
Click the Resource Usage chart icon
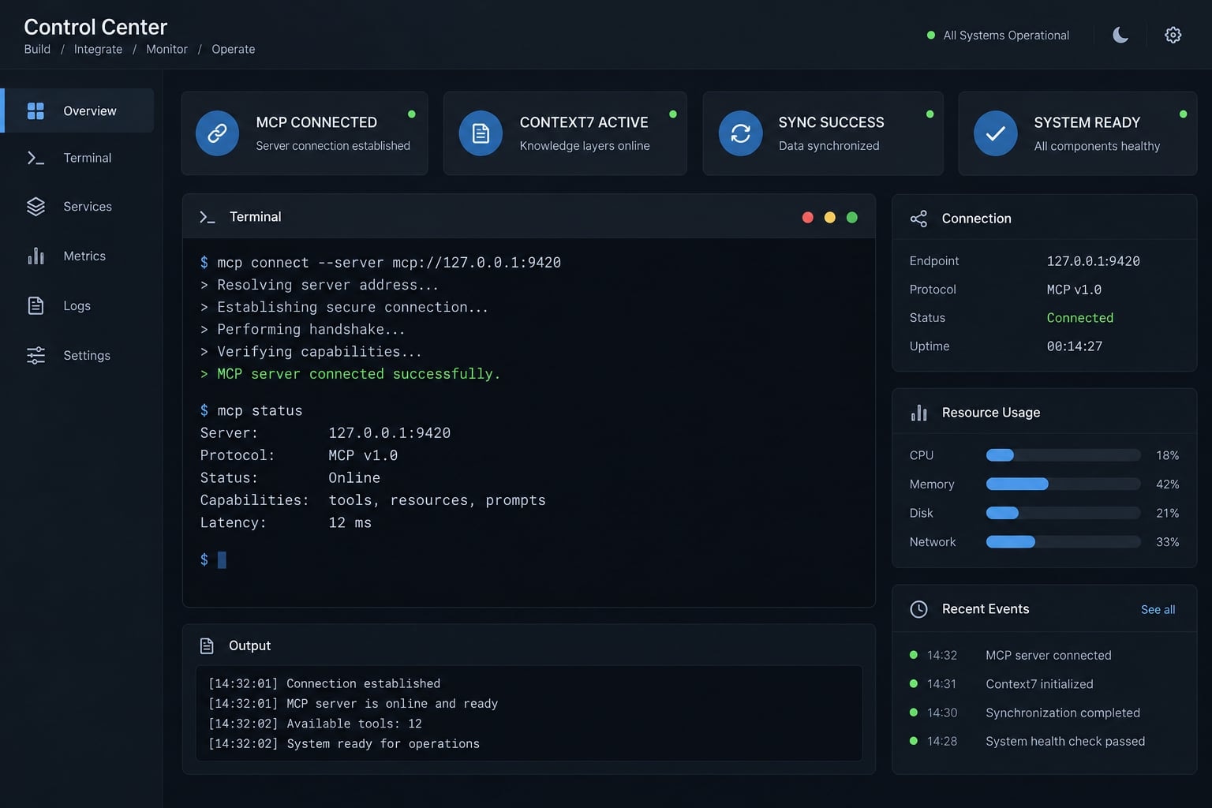(x=918, y=413)
